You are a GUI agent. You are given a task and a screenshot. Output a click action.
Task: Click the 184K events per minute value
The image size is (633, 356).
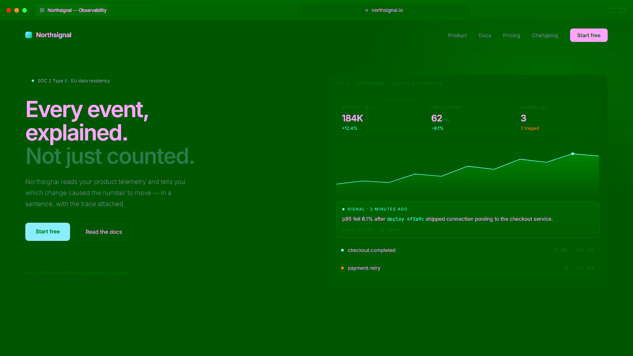[352, 118]
